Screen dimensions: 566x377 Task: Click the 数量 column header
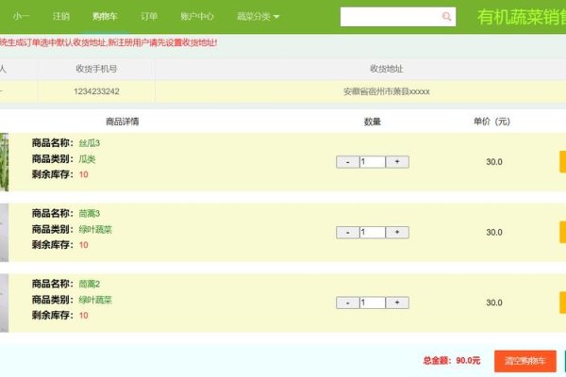coord(373,122)
